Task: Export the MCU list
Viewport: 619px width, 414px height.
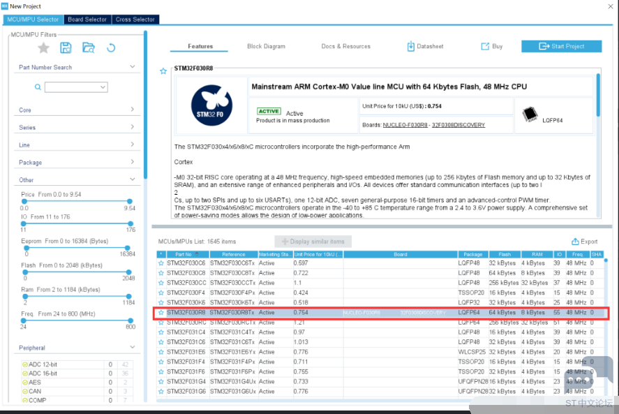Action: coord(585,242)
